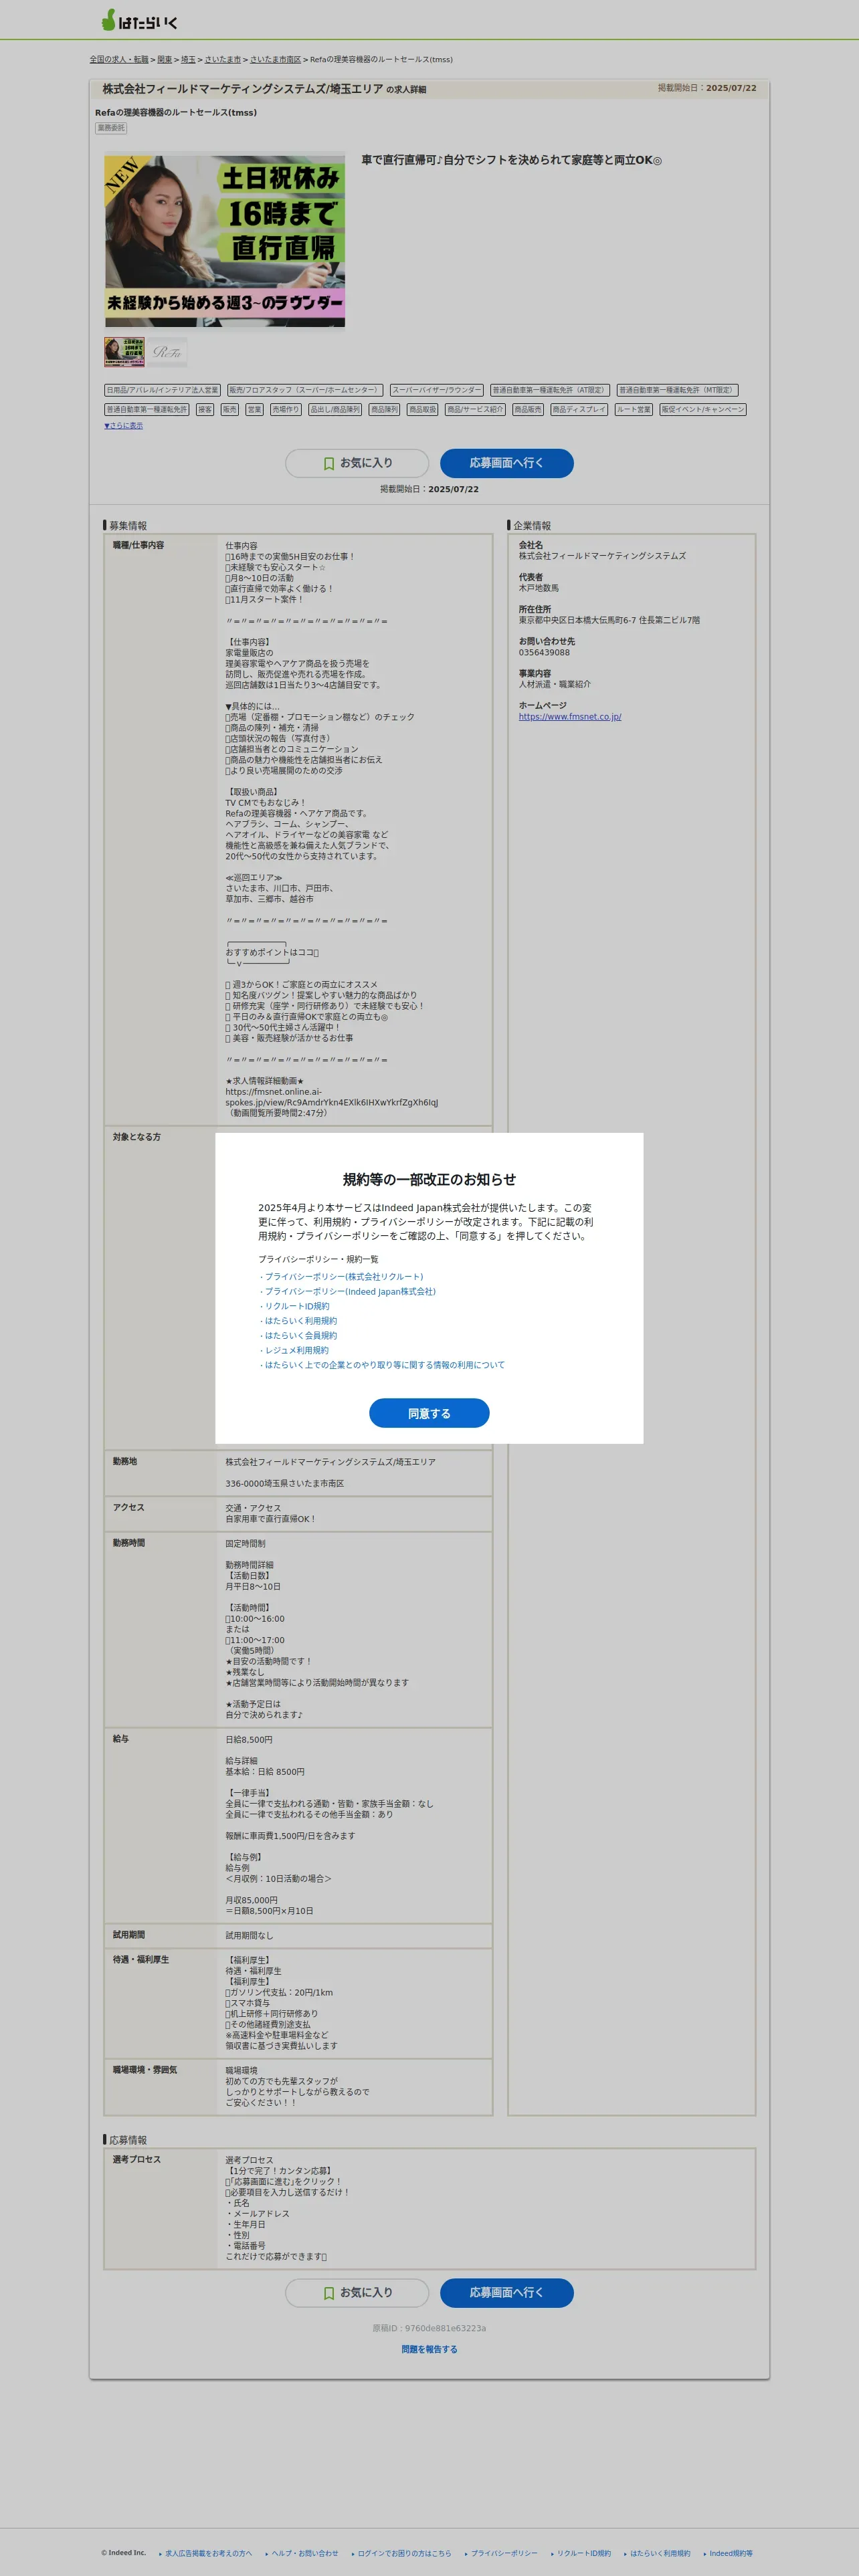Click the 商品取扱 tag
This screenshot has height=2576, width=859.
point(422,409)
